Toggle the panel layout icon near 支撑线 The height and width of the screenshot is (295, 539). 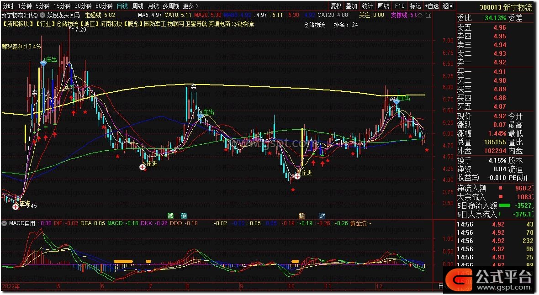point(428,15)
